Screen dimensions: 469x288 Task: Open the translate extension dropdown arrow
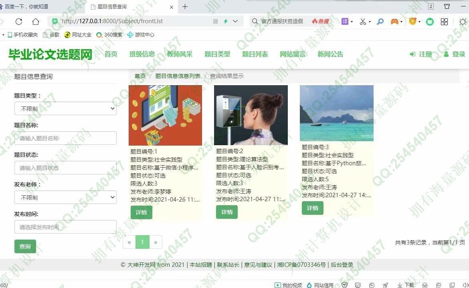352,22
